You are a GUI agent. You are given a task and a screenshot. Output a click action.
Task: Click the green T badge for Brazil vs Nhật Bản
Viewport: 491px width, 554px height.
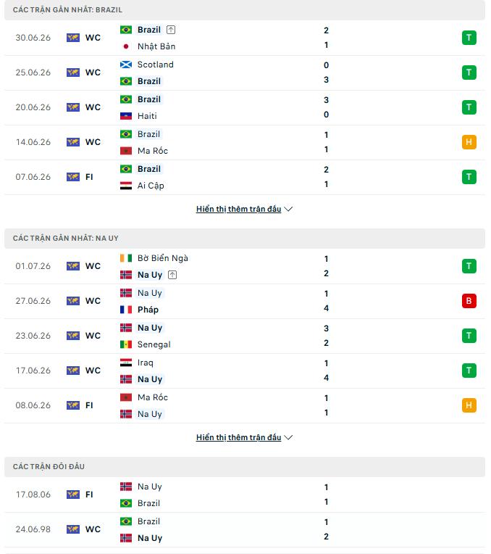[x=469, y=38]
